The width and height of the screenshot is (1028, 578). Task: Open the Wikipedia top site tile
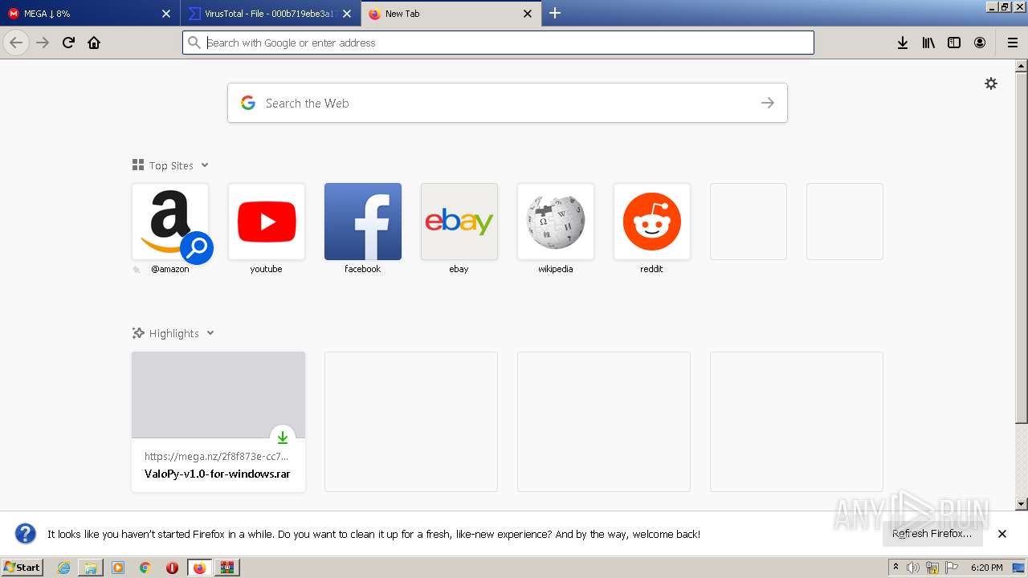tap(556, 222)
